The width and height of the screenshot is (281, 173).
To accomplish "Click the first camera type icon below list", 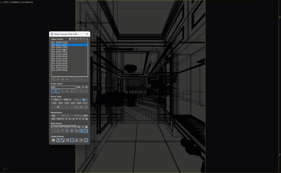I will point(53,79).
